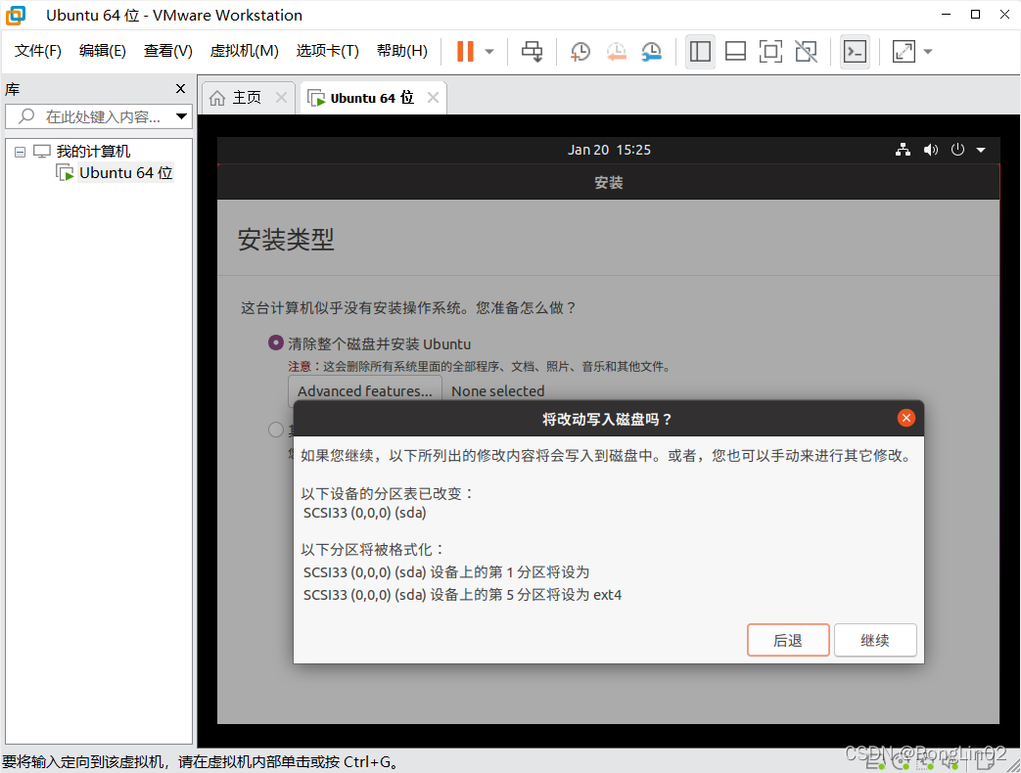Click the Jan 20 15:25 clock in the top bar
The width and height of the screenshot is (1021, 773).
point(609,150)
